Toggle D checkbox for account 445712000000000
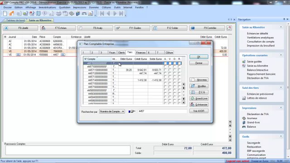The image size is (290, 163). point(174,73)
